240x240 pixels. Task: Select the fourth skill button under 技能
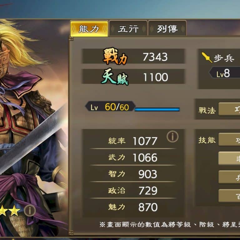[x=229, y=196]
